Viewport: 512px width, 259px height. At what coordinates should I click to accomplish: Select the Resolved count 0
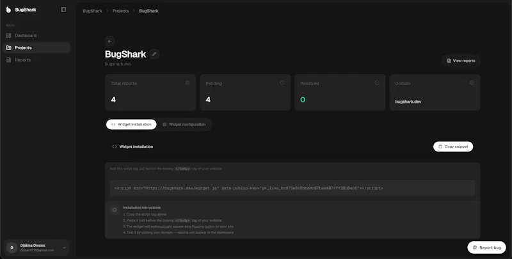tap(303, 100)
